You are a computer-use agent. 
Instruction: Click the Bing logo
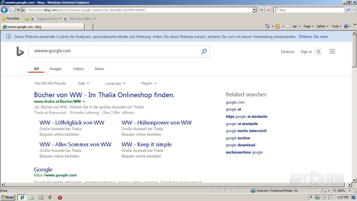(x=20, y=52)
